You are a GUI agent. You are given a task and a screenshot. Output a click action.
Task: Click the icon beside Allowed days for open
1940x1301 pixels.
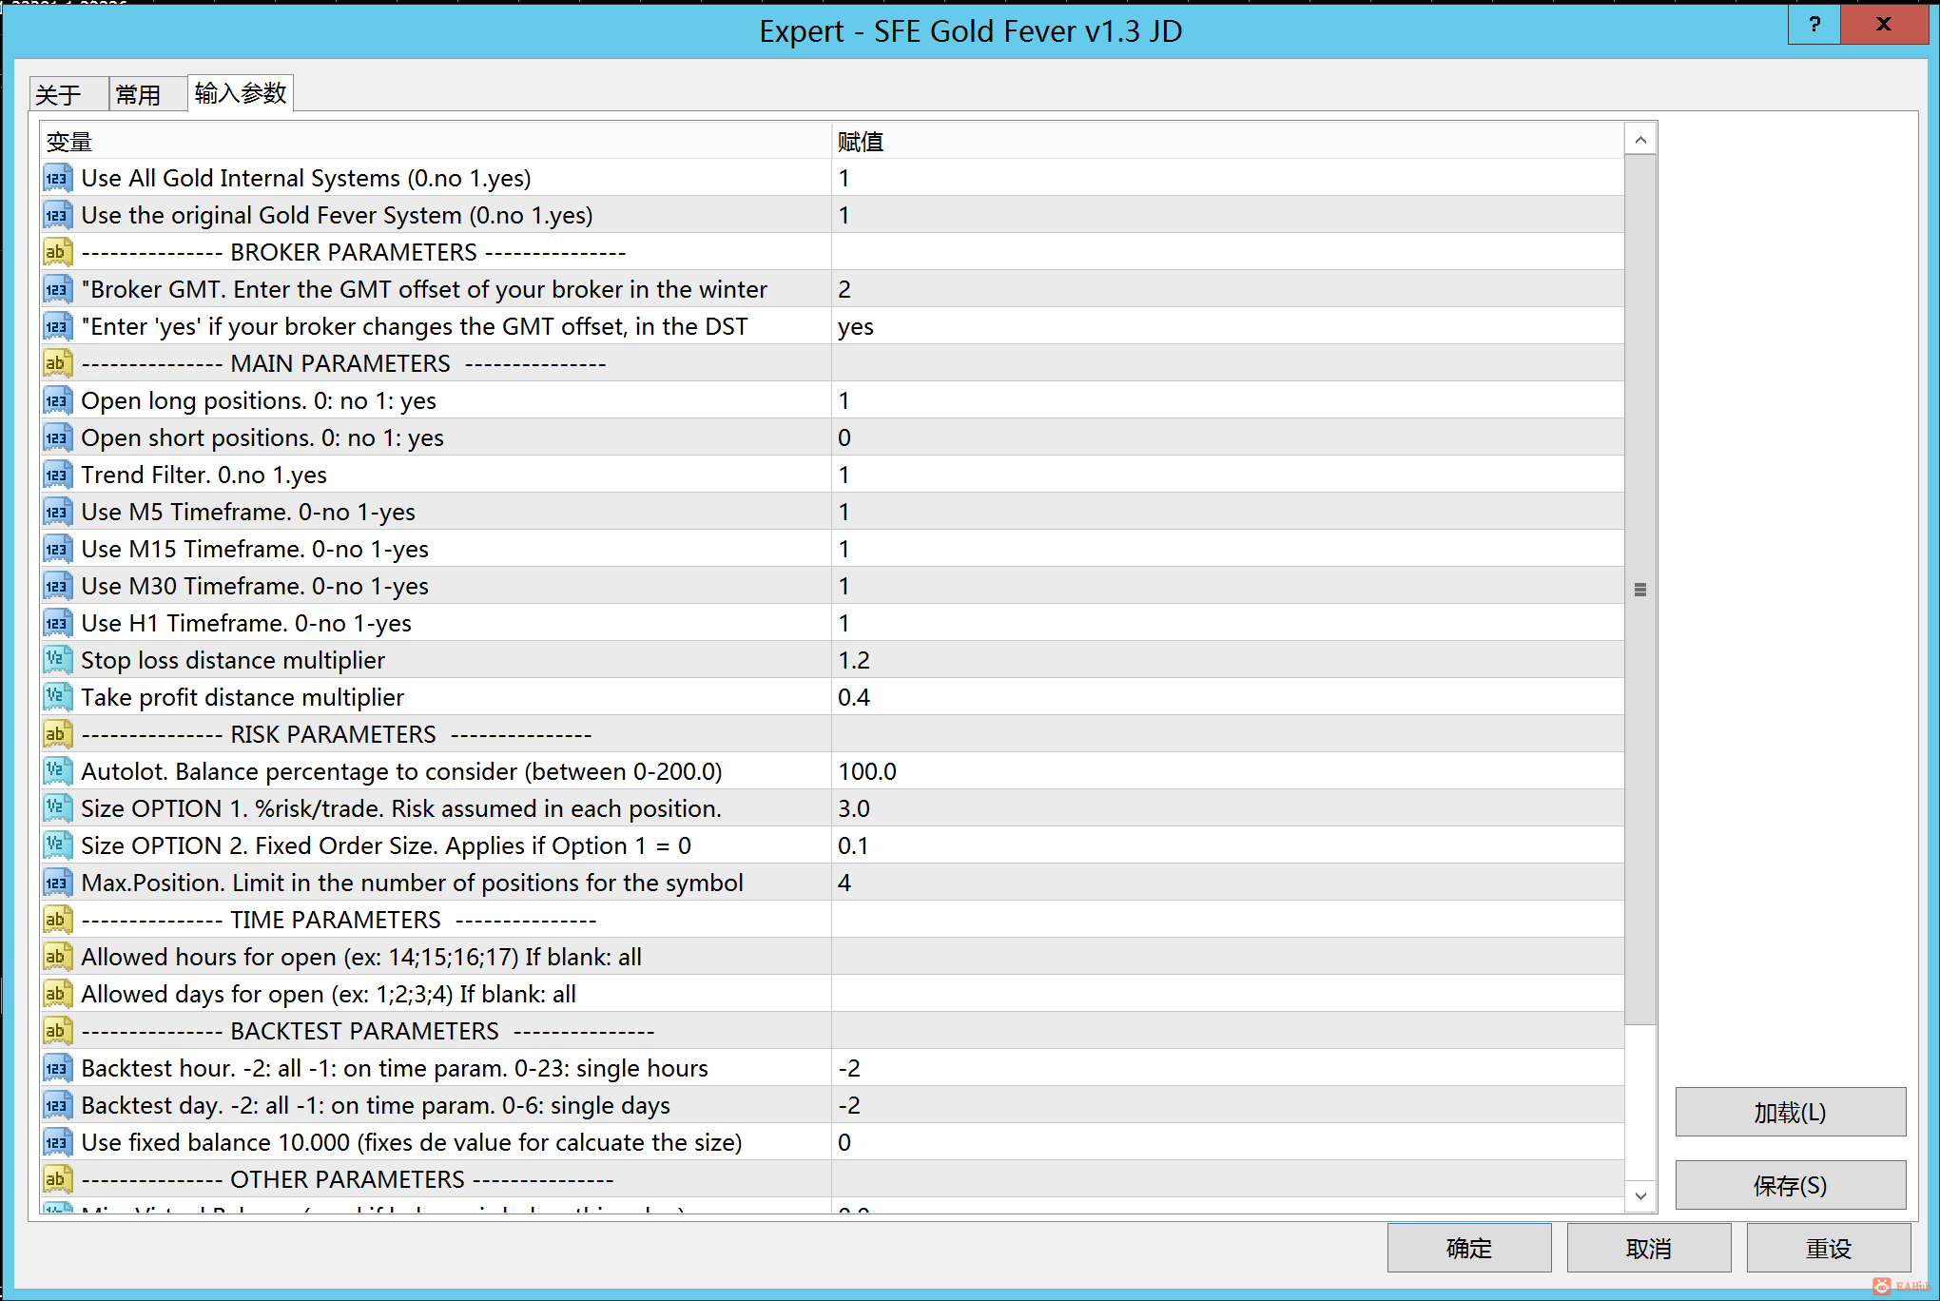point(57,994)
